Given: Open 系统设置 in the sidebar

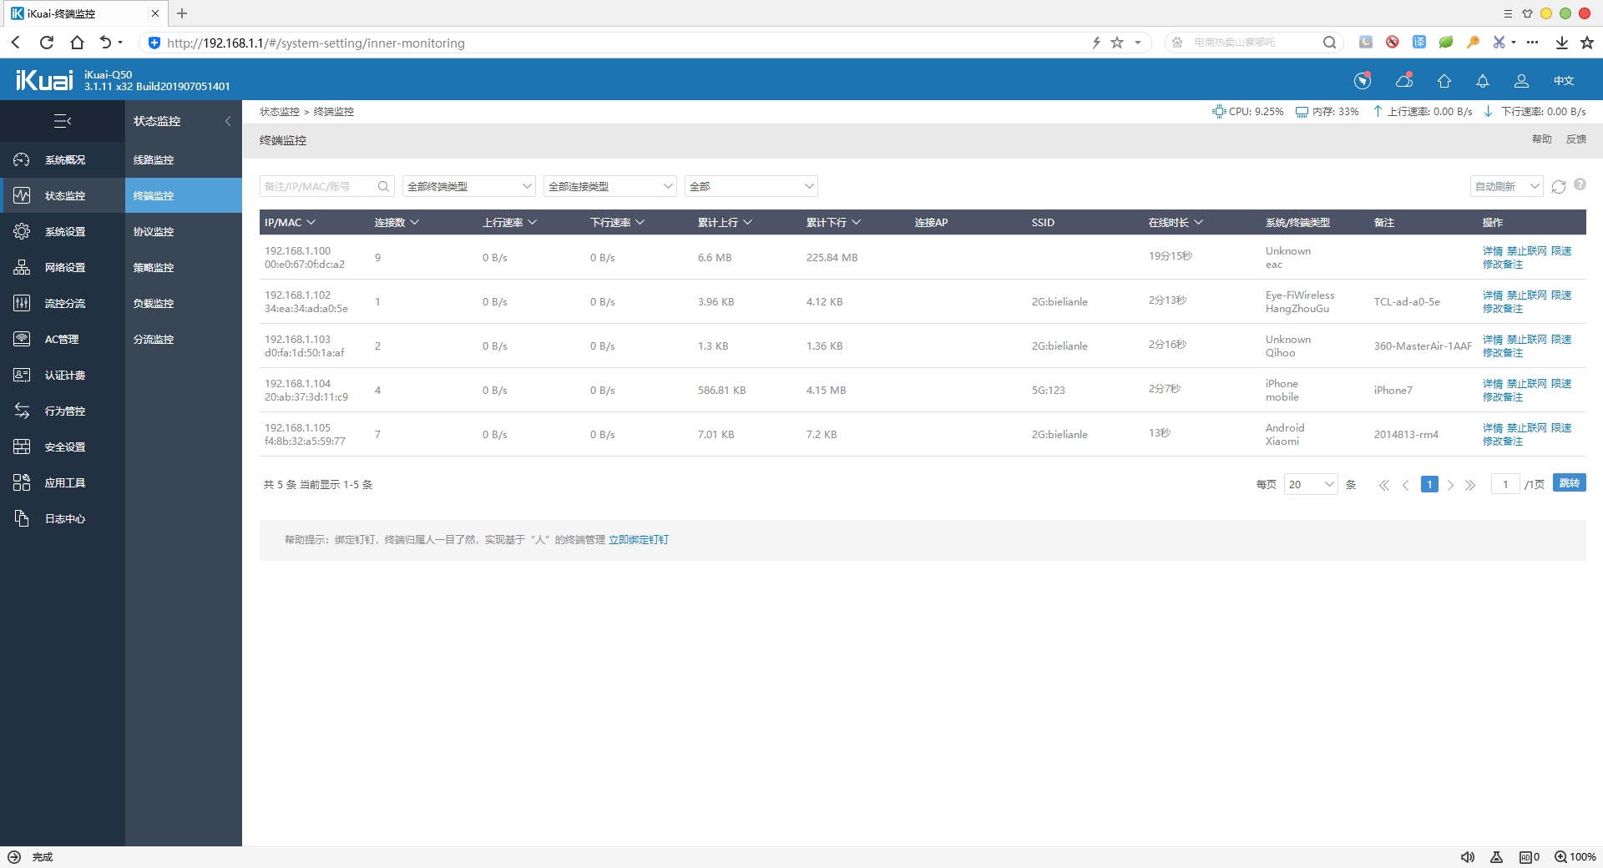Looking at the screenshot, I should coord(63,231).
